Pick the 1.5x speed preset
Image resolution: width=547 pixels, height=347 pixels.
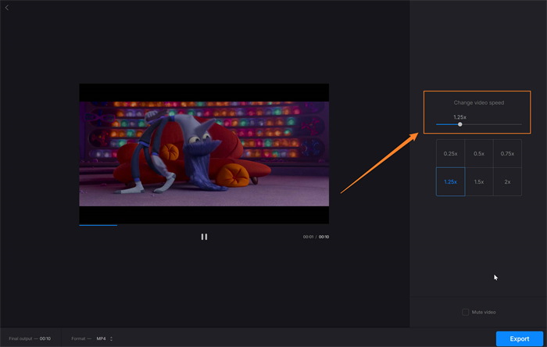pyautogui.click(x=479, y=181)
